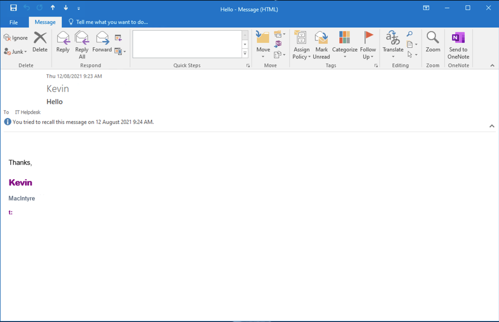The height and width of the screenshot is (322, 499).
Task: Click the message recall info notice
Action: [x=83, y=122]
